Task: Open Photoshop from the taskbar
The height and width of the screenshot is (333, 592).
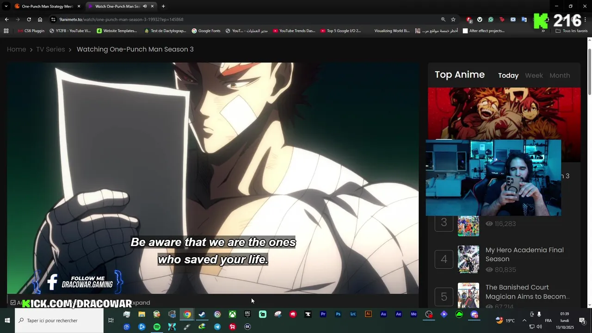Action: pos(338,314)
